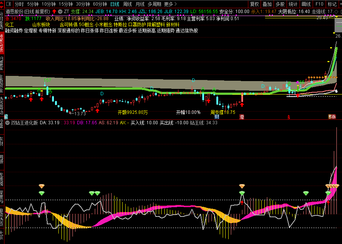
Task: Select the 30分钟 period tab
Action: (83, 4)
